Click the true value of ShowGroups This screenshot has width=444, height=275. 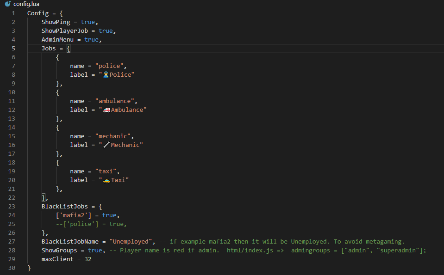click(95, 251)
